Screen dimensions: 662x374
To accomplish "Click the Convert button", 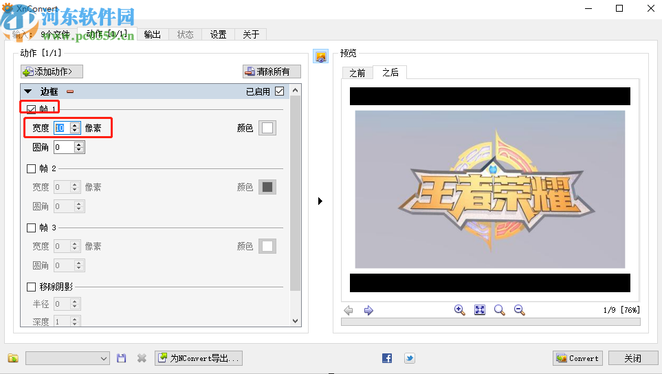I will tap(577, 358).
